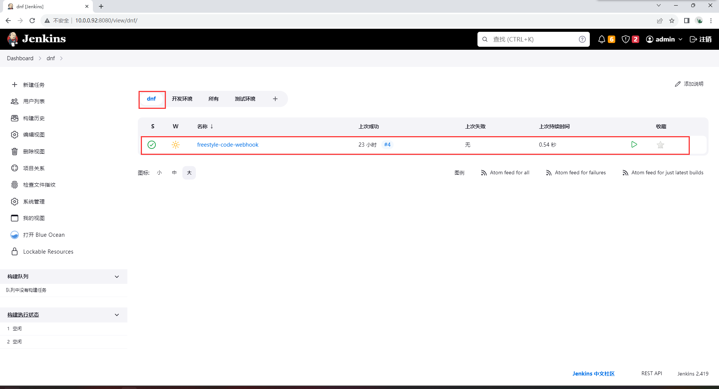Click the 新建任务 plus icon
Viewport: 719px width, 389px height.
pos(15,85)
